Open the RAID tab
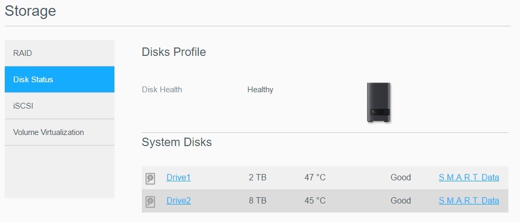 (60, 53)
